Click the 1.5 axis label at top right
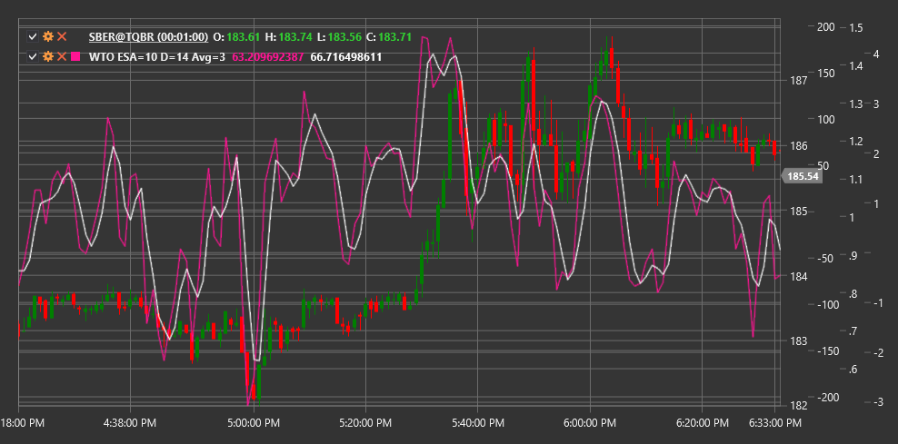 tap(857, 27)
